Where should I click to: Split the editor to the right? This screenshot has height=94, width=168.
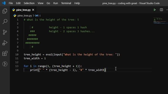coord(161,10)
